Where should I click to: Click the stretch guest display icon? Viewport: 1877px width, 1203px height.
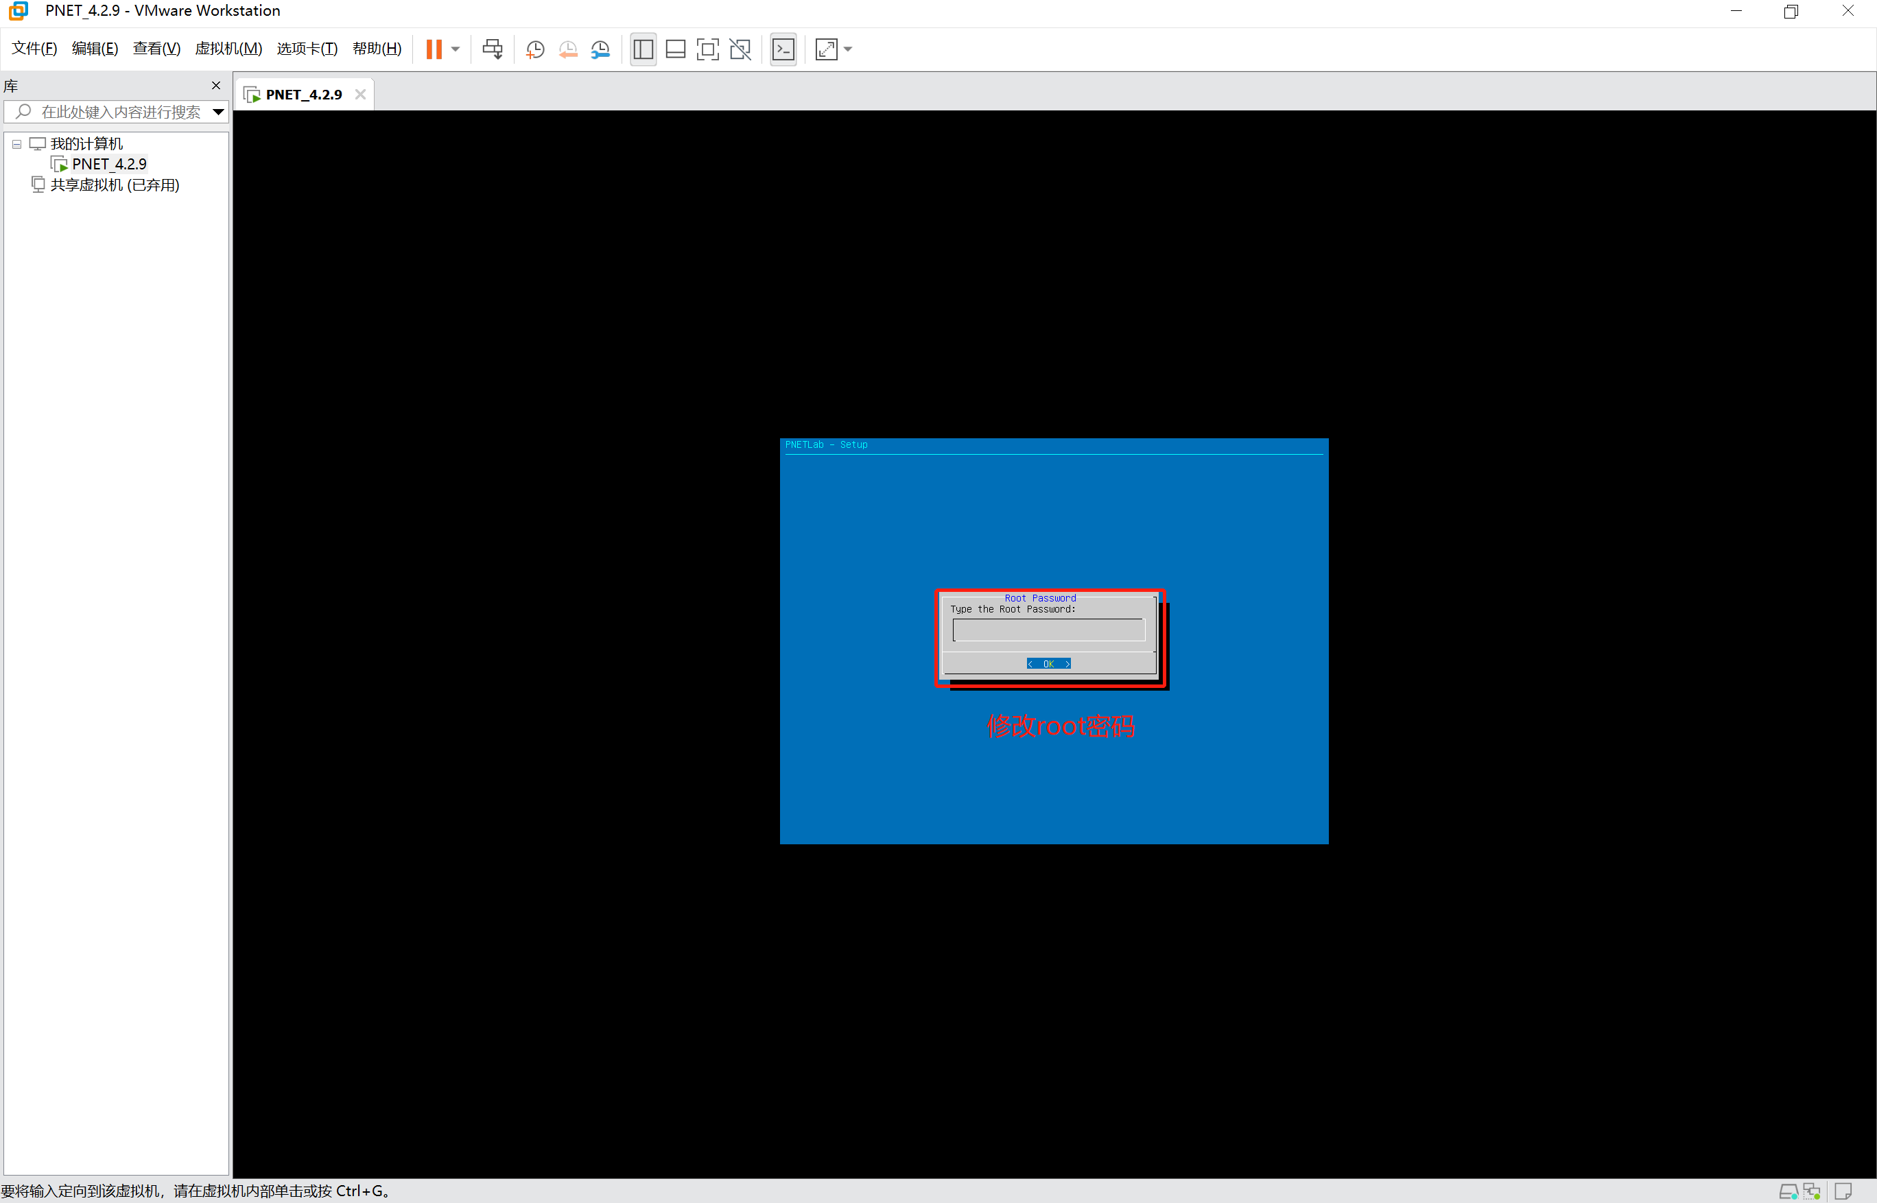pyautogui.click(x=826, y=49)
